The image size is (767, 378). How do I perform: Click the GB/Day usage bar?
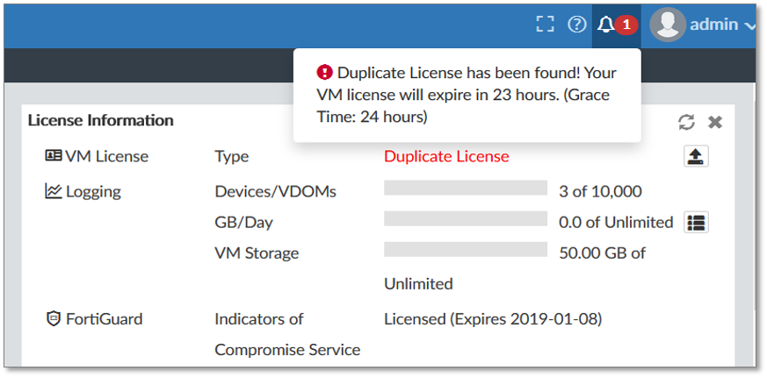[466, 218]
